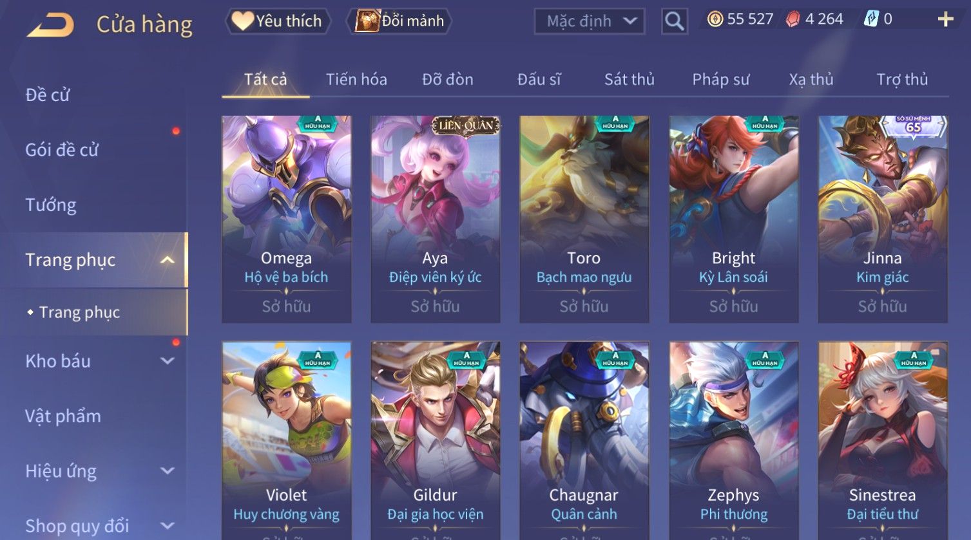Collapse the Trang phục sidebar section

(167, 260)
